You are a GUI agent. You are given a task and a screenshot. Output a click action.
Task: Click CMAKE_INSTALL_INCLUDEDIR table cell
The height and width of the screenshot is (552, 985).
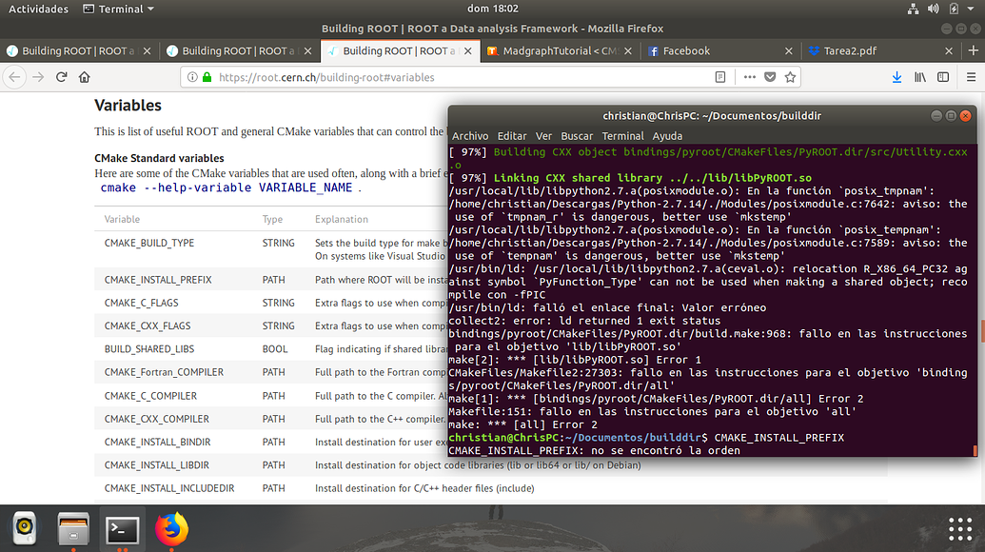(169, 488)
